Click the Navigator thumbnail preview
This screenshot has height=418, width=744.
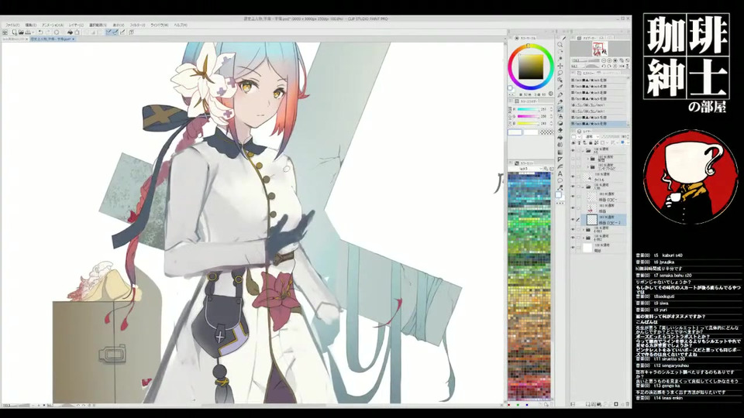(600, 49)
